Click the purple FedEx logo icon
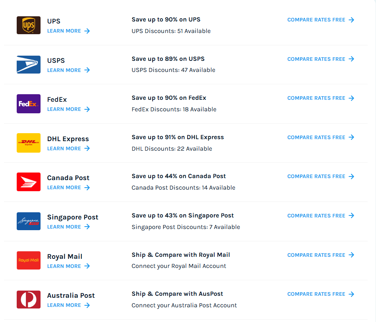Viewport: 376px width, 322px height. [x=29, y=104]
